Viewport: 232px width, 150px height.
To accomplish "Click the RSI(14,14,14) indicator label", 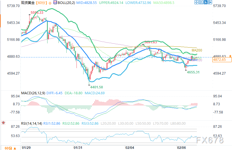I will (x=32, y=123).
